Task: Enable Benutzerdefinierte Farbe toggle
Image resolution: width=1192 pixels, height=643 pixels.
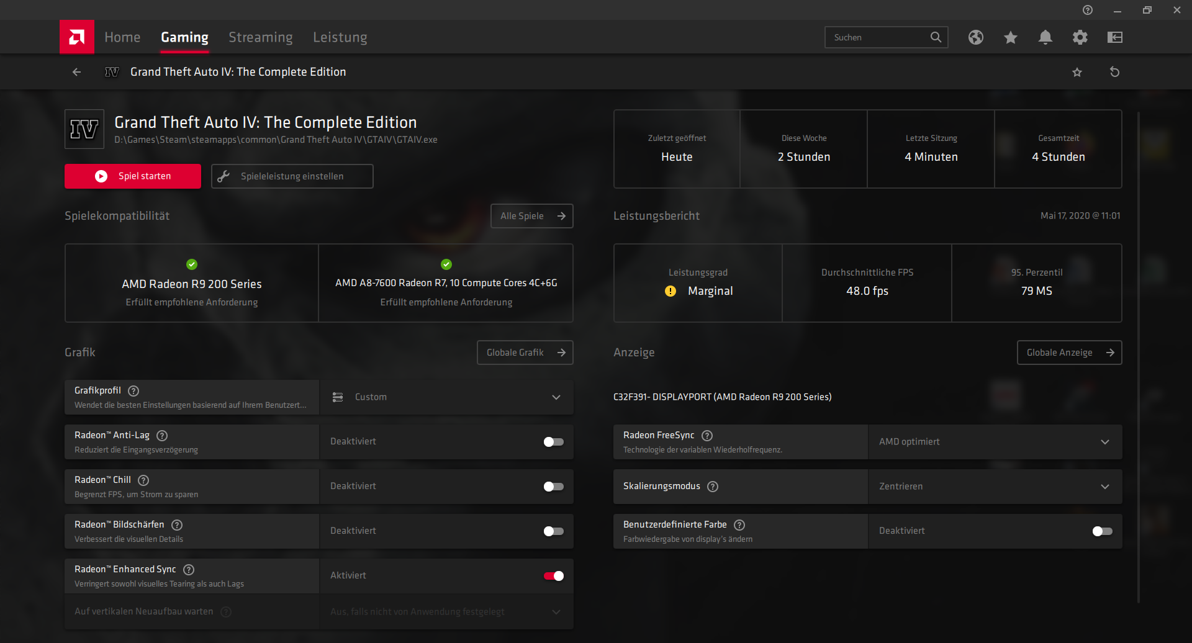Action: tap(1103, 531)
